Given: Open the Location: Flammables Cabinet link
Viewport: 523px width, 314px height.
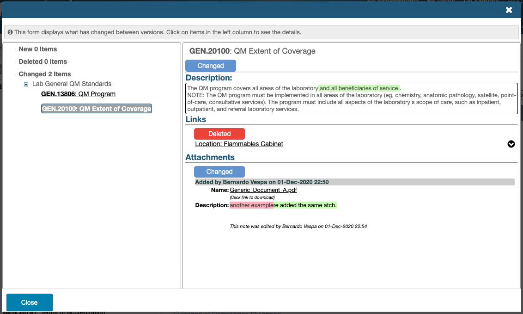Looking at the screenshot, I should click(x=239, y=144).
